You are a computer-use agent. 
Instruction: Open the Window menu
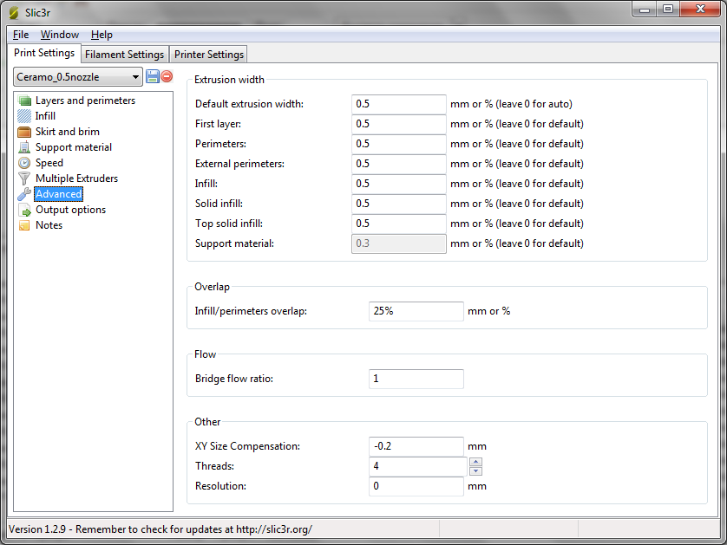tap(60, 35)
